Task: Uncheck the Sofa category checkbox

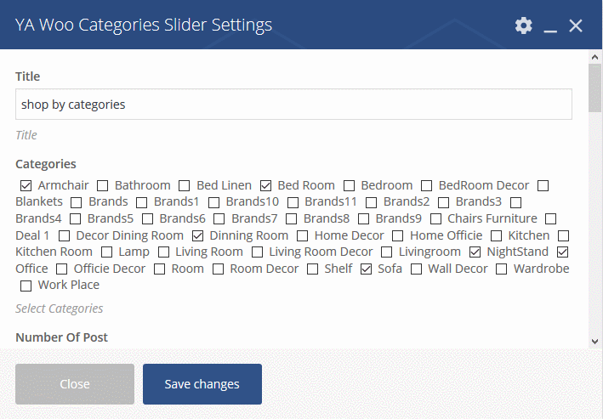Action: (366, 269)
